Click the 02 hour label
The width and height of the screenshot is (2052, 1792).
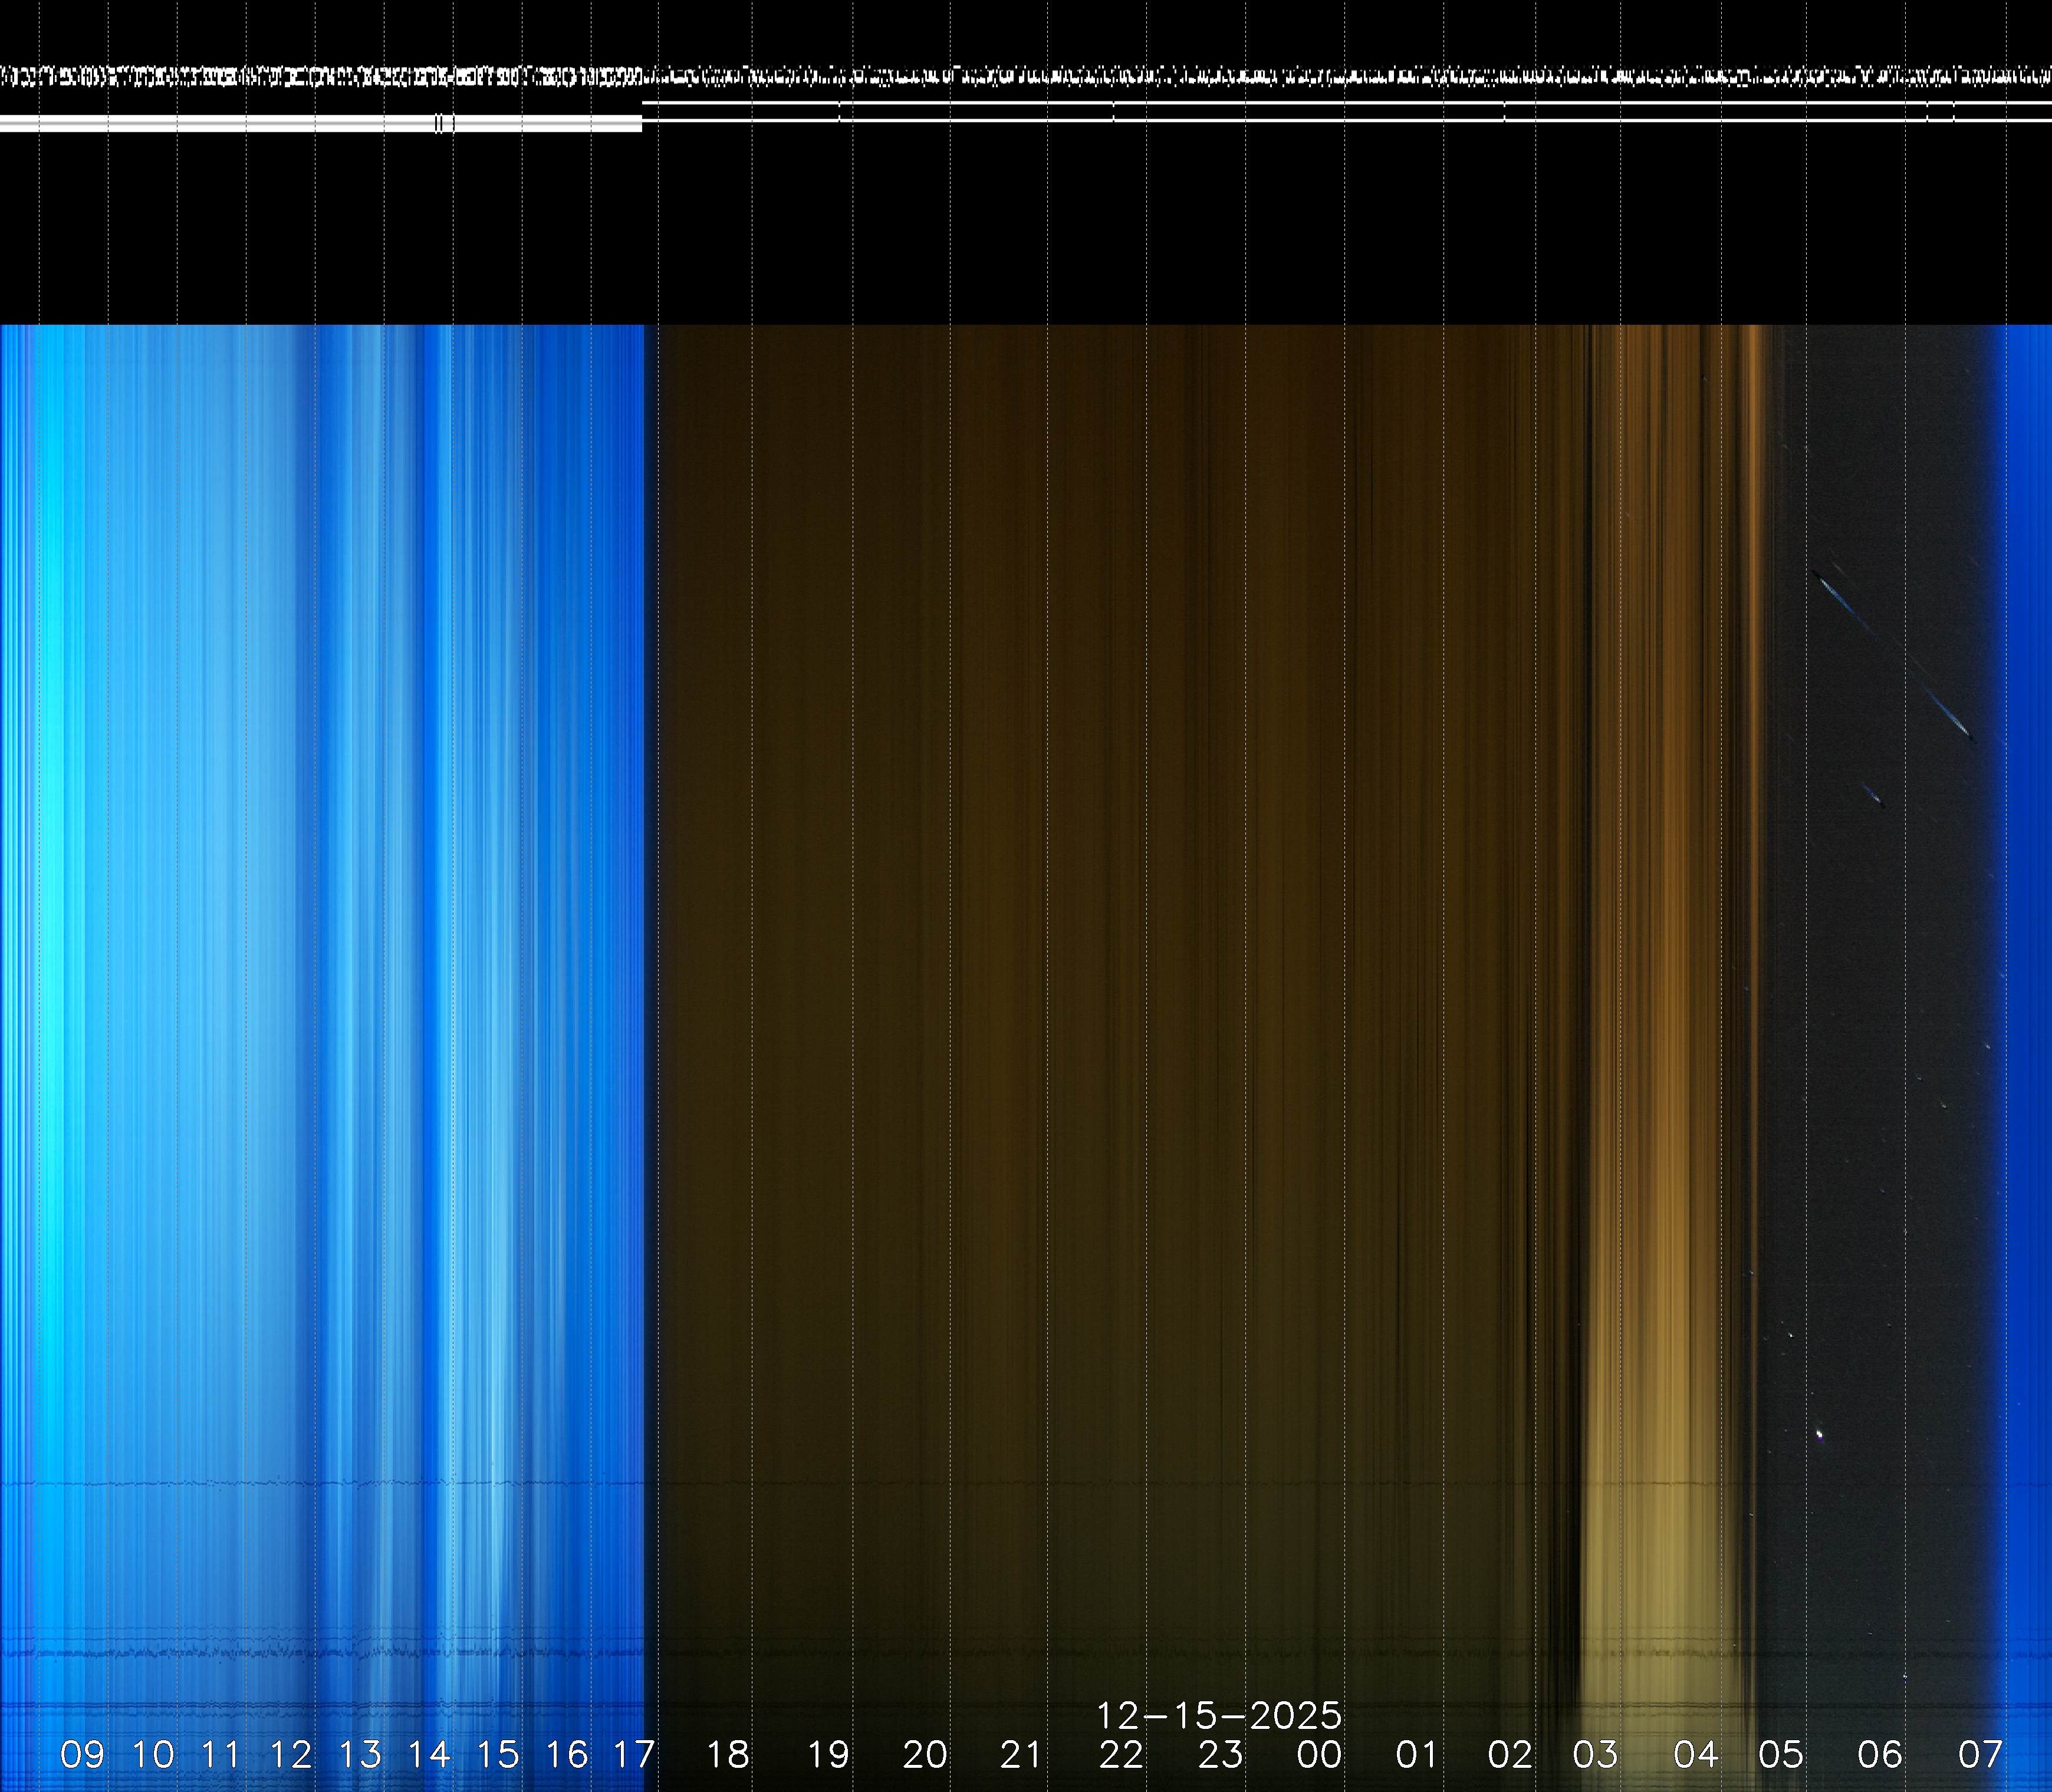[x=1510, y=1754]
